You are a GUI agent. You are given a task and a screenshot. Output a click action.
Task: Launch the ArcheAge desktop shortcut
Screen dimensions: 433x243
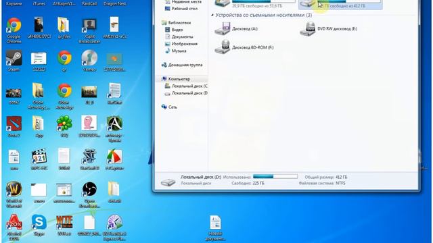pos(114,128)
